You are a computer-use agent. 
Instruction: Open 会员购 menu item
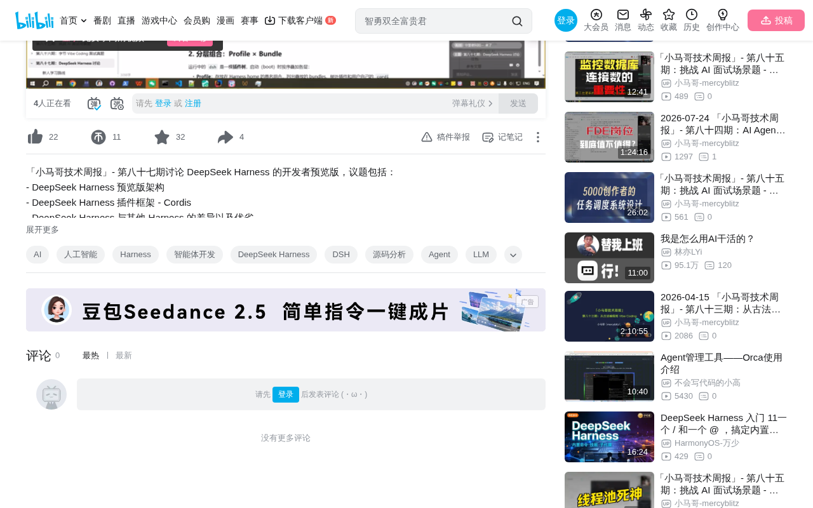point(197,20)
